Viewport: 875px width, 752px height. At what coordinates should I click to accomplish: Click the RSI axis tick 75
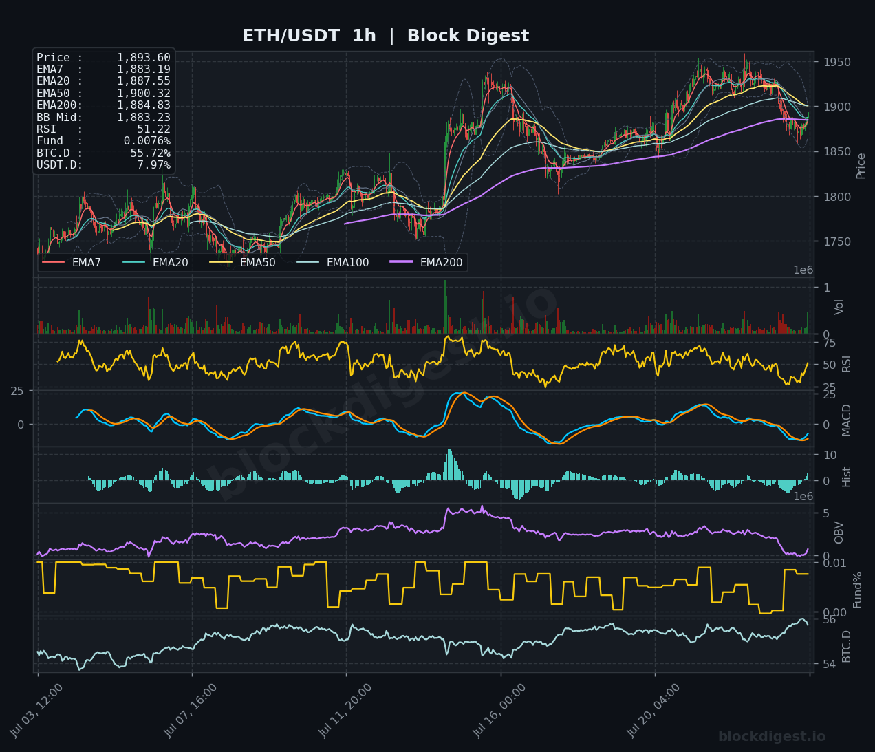coord(828,343)
